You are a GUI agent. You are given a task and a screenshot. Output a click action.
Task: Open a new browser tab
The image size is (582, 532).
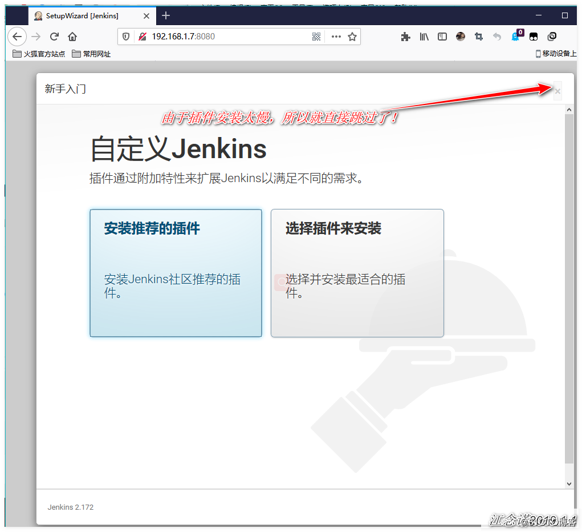tap(166, 15)
